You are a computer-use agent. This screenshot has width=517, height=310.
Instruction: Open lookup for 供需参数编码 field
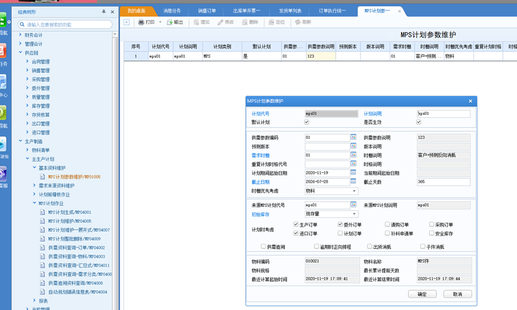(x=353, y=137)
